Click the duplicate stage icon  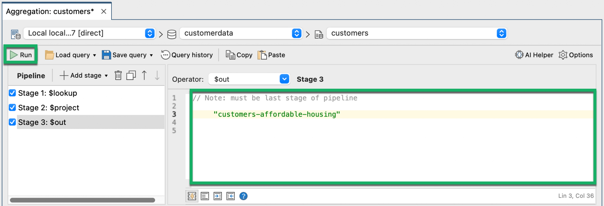point(131,76)
